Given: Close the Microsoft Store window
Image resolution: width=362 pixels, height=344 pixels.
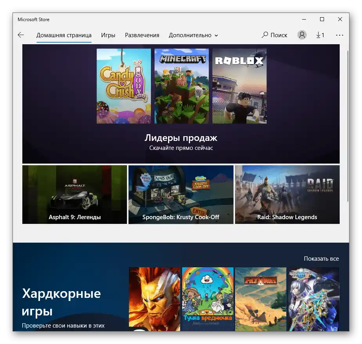Looking at the screenshot, I should pyautogui.click(x=340, y=19).
